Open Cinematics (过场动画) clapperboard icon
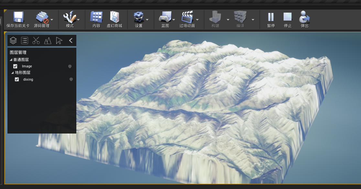361x189 pixels. [187, 17]
